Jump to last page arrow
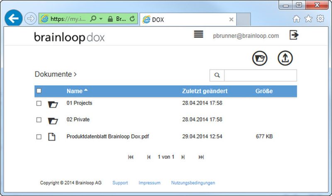Image resolution: width=332 pixels, height=196 pixels. [x=201, y=157]
